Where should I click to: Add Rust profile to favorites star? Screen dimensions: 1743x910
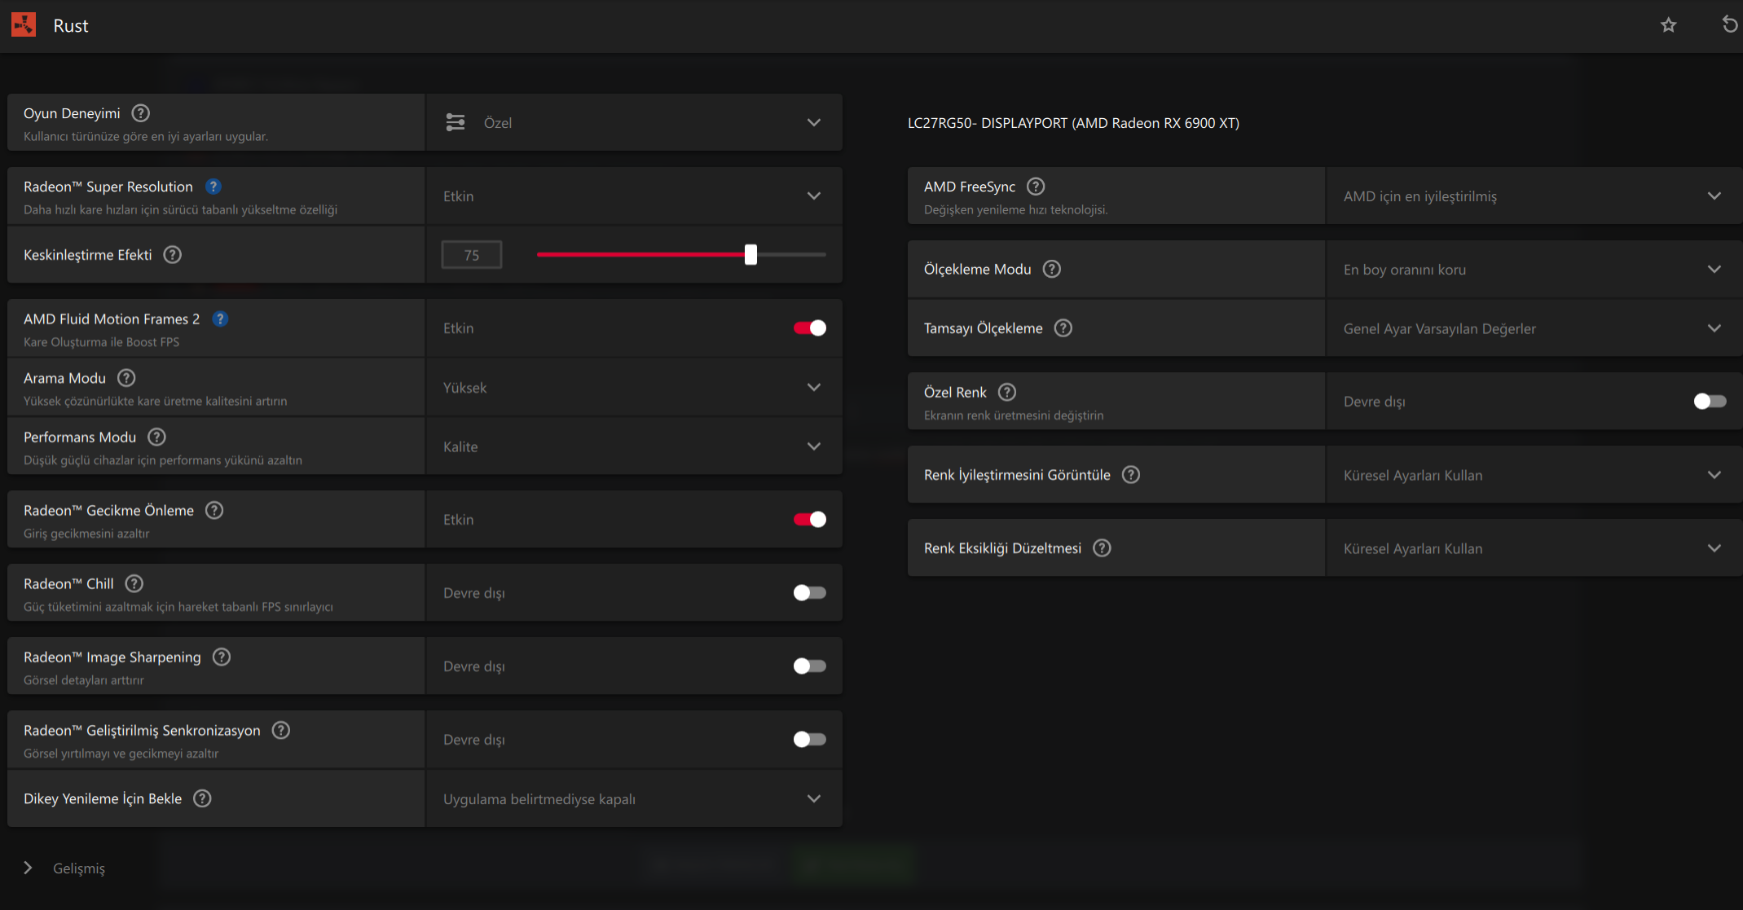coord(1668,25)
